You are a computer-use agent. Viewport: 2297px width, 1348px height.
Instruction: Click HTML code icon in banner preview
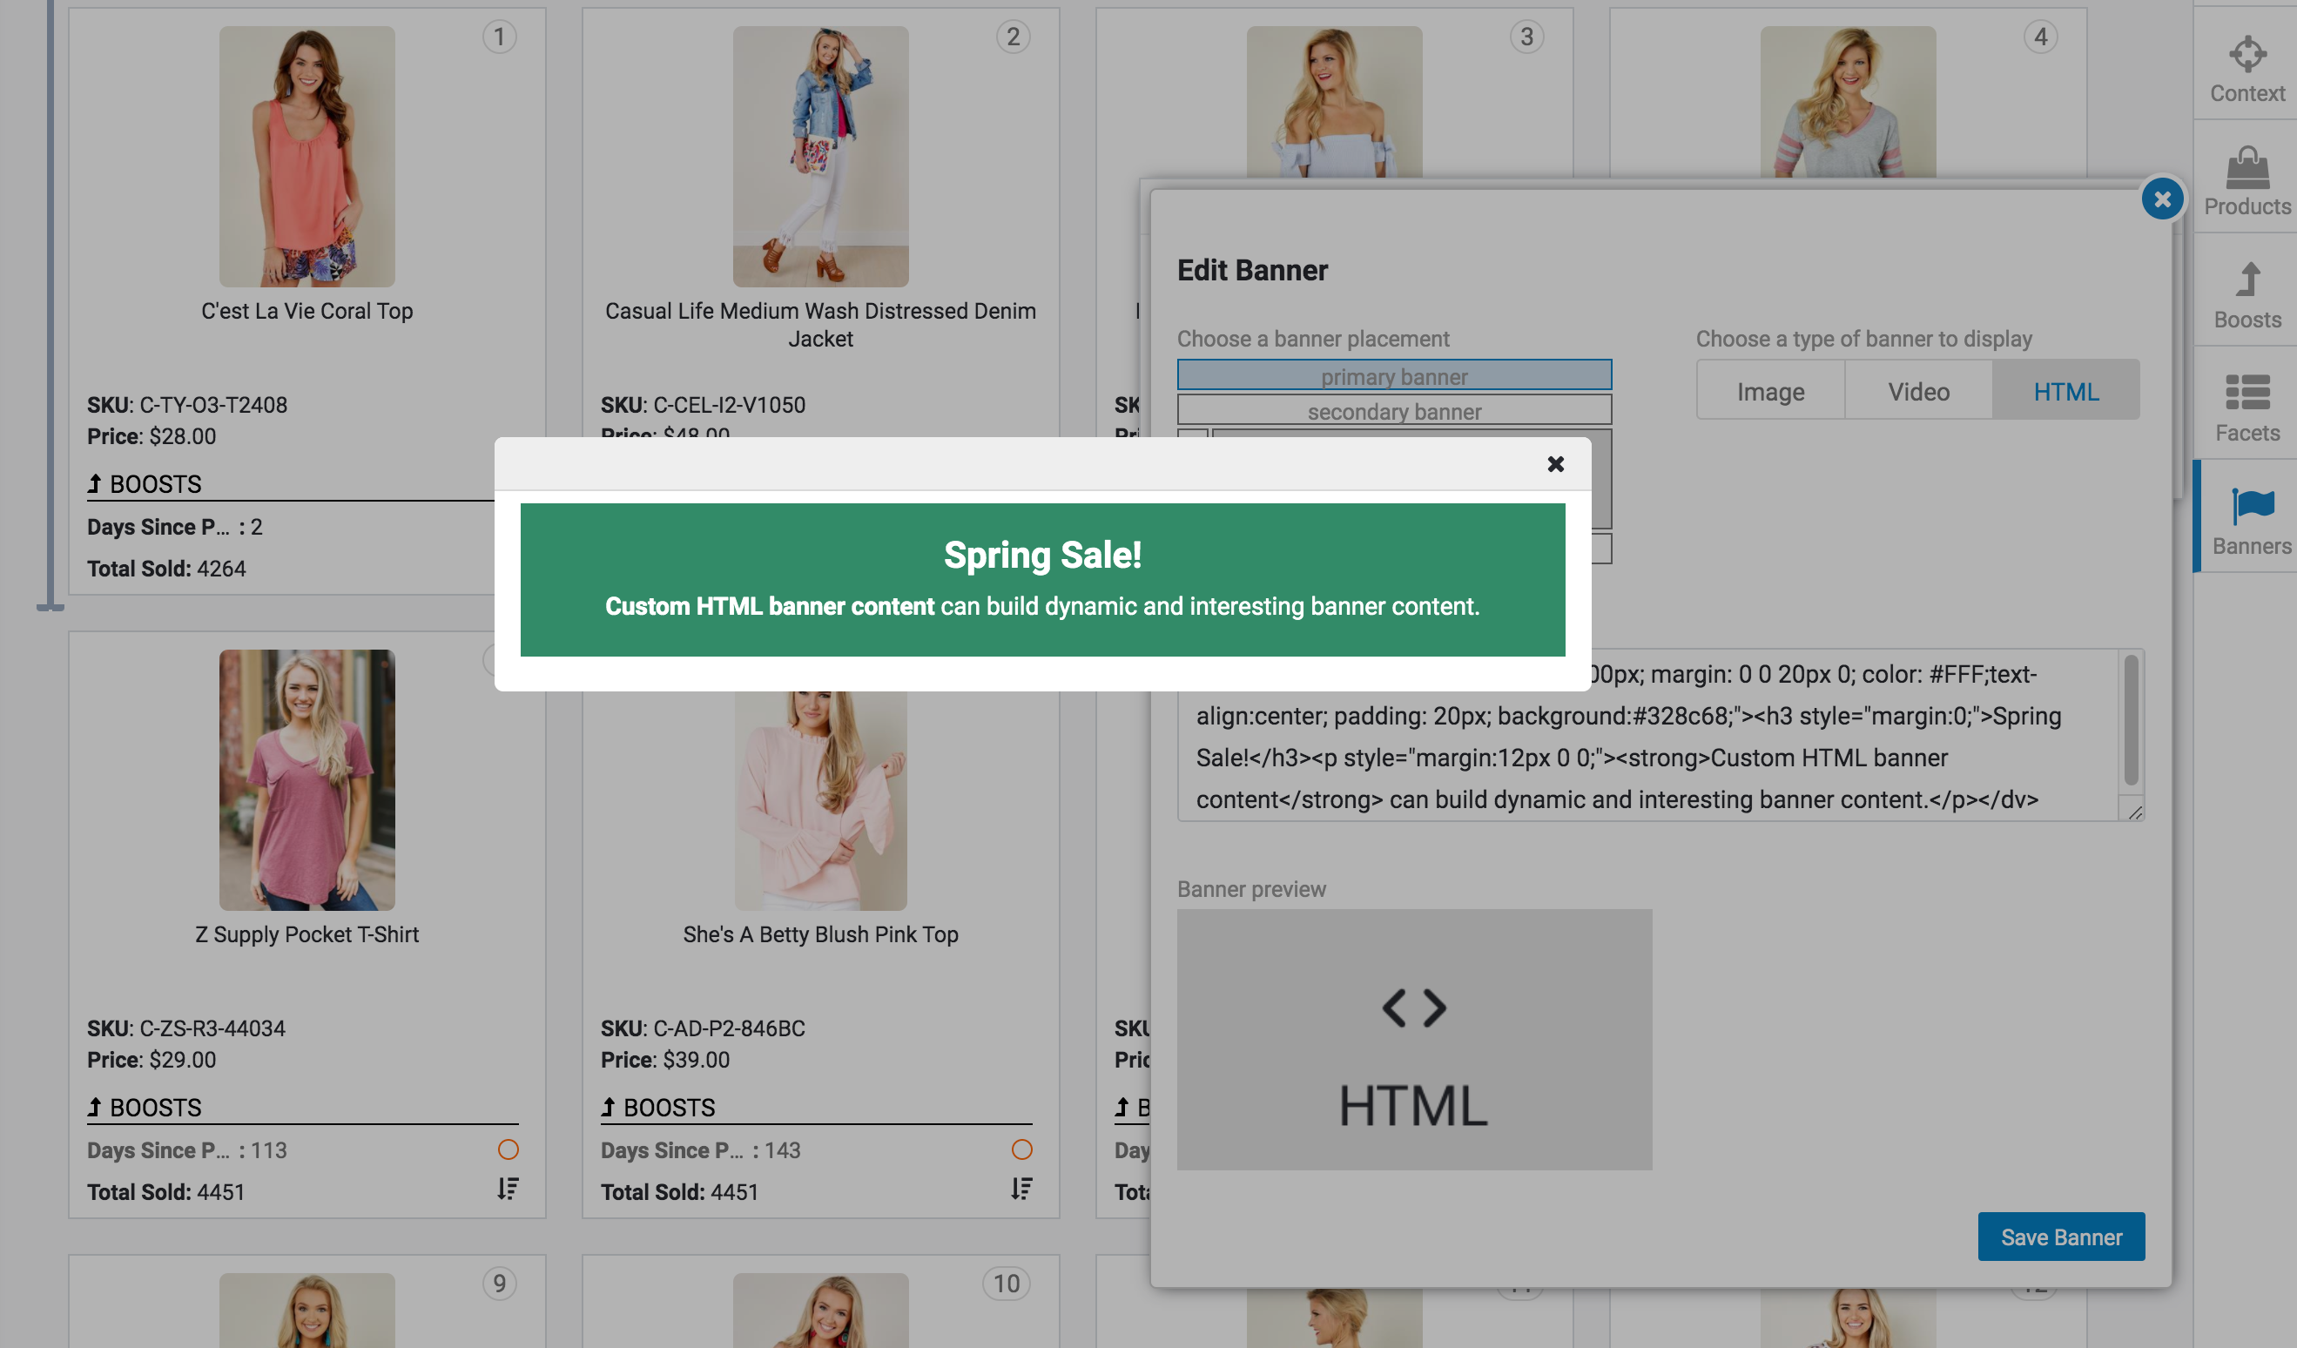point(1414,1009)
